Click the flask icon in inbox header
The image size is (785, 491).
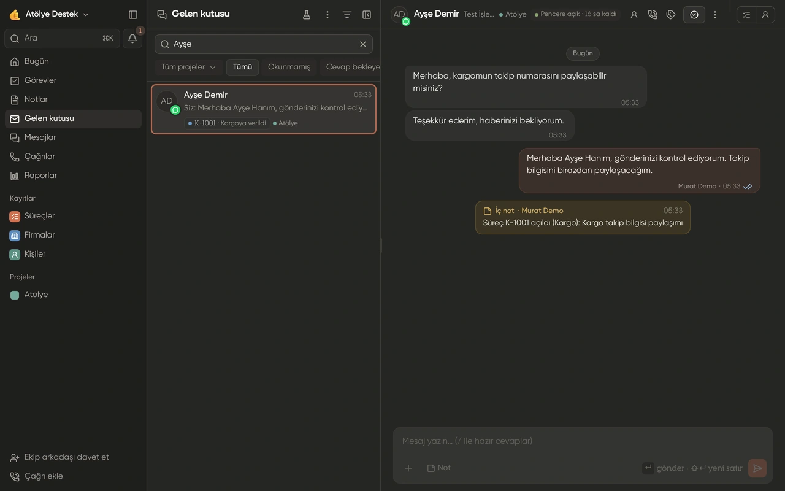click(307, 15)
